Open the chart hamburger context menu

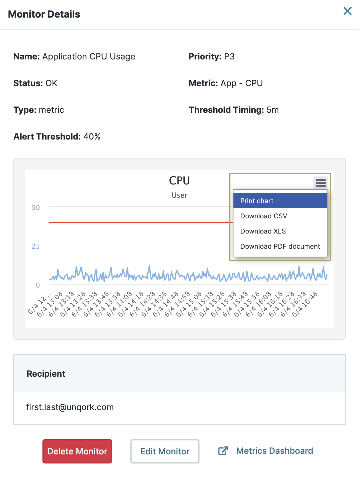pos(320,183)
